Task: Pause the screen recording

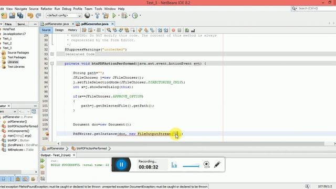Action: click(x=121, y=164)
